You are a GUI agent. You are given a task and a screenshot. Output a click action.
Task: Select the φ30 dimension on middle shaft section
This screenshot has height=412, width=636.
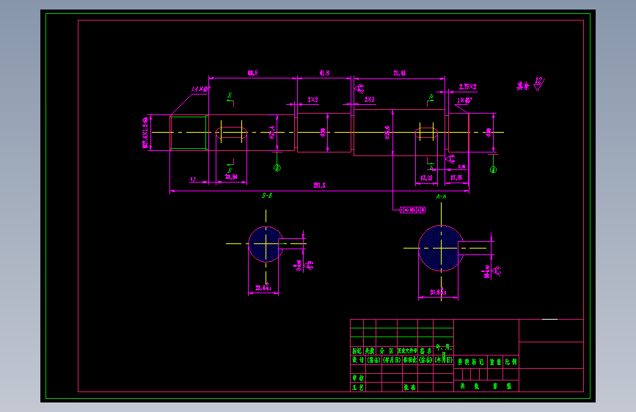tap(323, 132)
